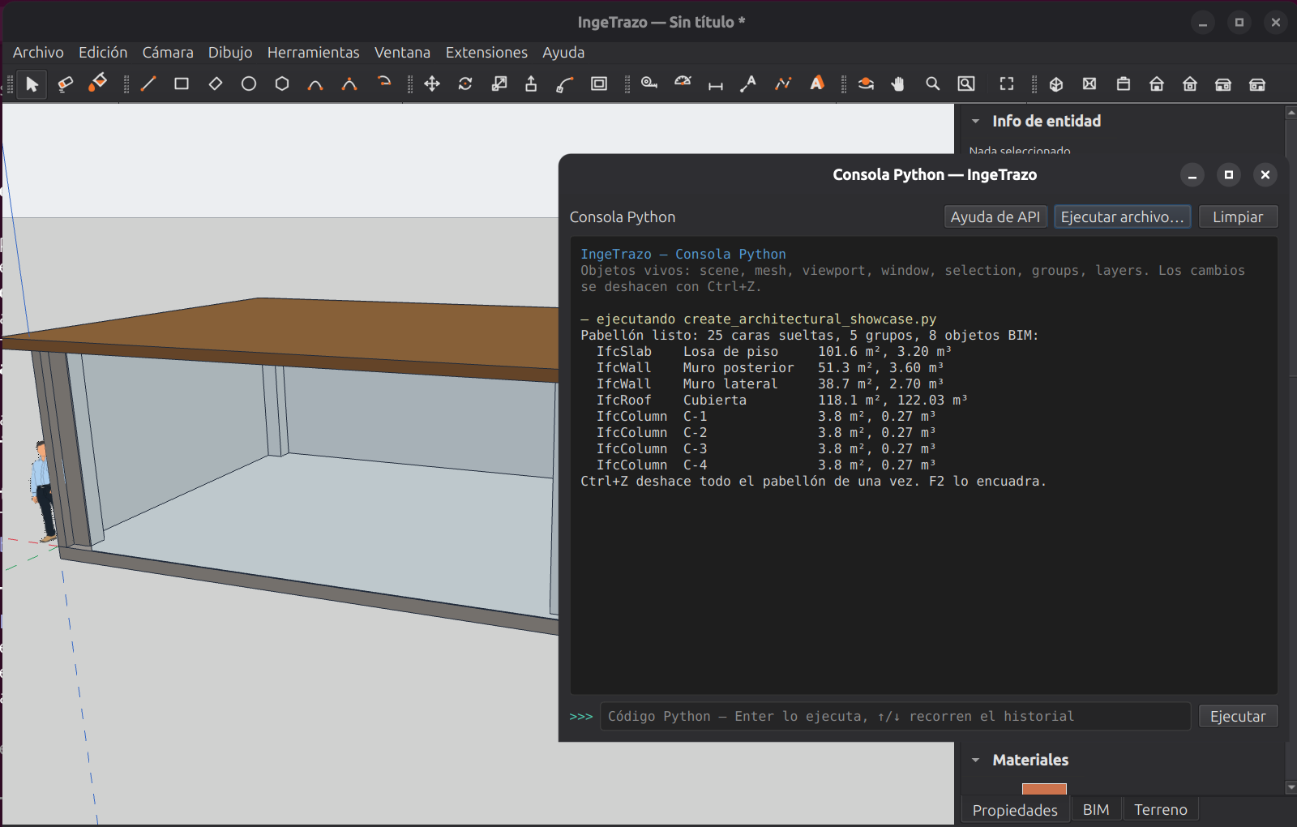The image size is (1297, 827).
Task: Switch to the Propiedades tab
Action: 1015,810
